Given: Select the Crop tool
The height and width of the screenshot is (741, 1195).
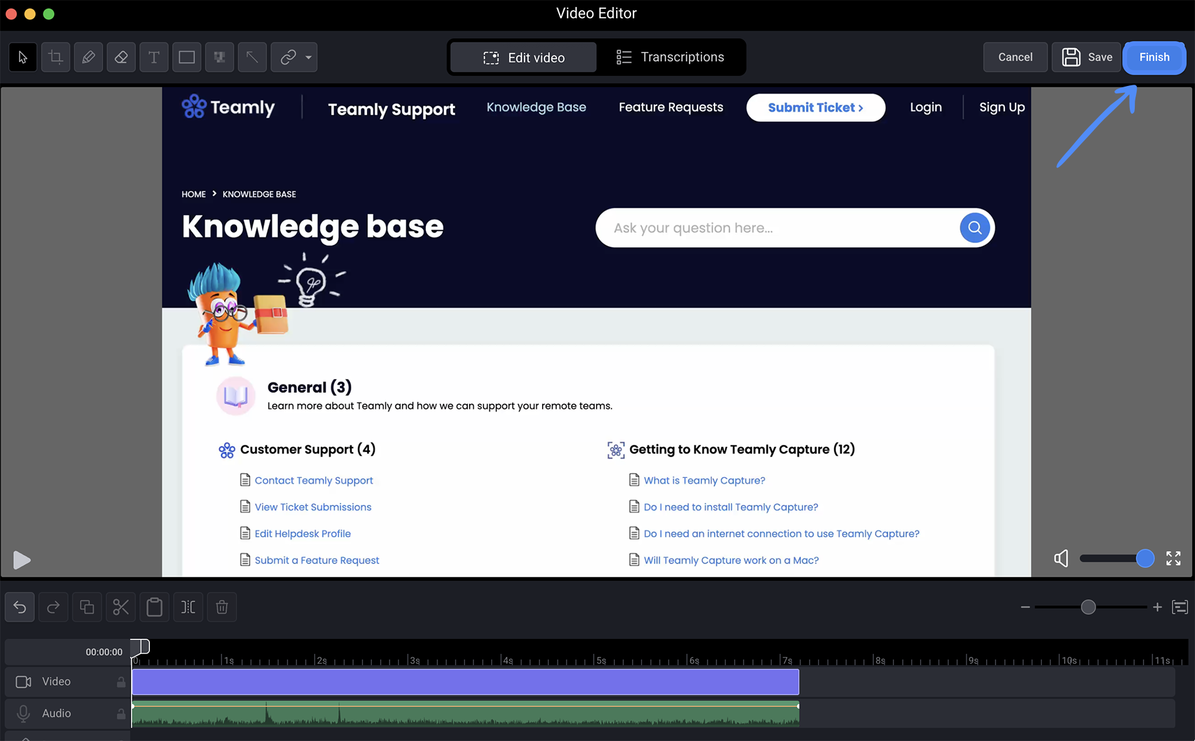Looking at the screenshot, I should pyautogui.click(x=56, y=57).
